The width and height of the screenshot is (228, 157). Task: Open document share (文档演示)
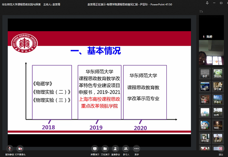[x=105, y=149]
